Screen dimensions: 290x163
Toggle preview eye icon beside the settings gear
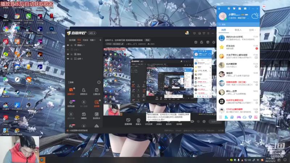click(x=198, y=121)
